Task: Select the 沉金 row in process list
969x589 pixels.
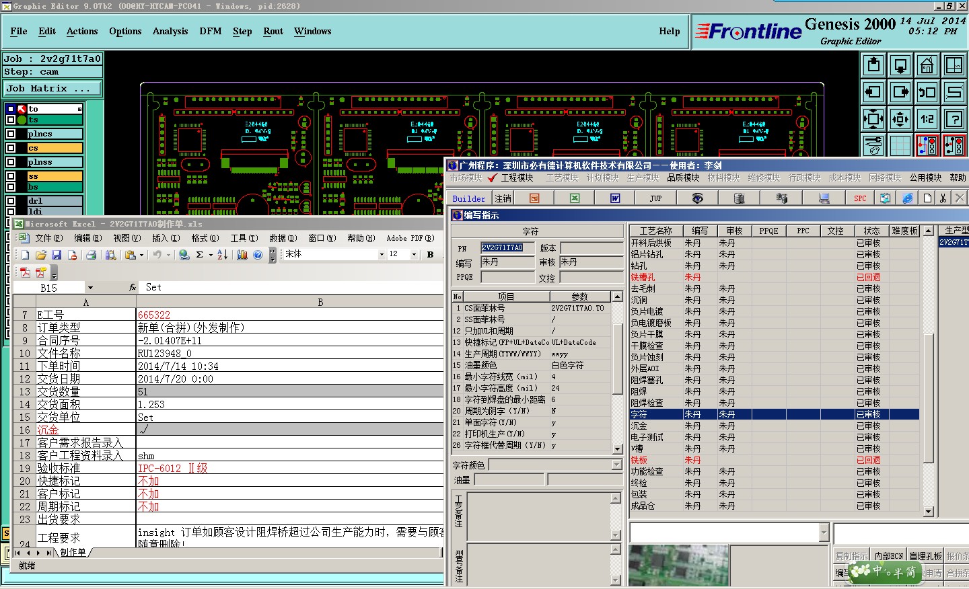Action: point(775,426)
